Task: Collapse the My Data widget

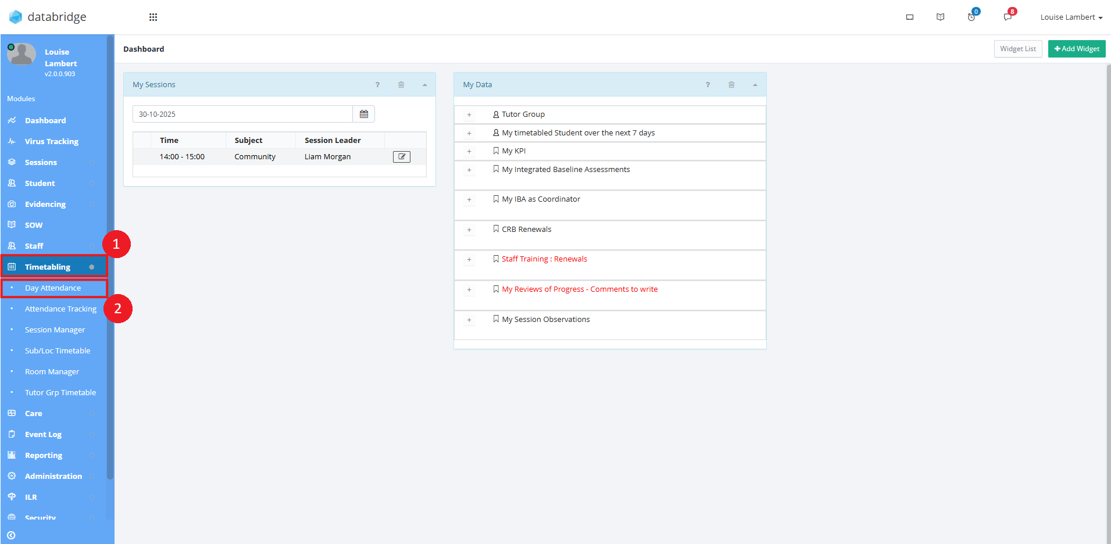Action: [x=755, y=85]
